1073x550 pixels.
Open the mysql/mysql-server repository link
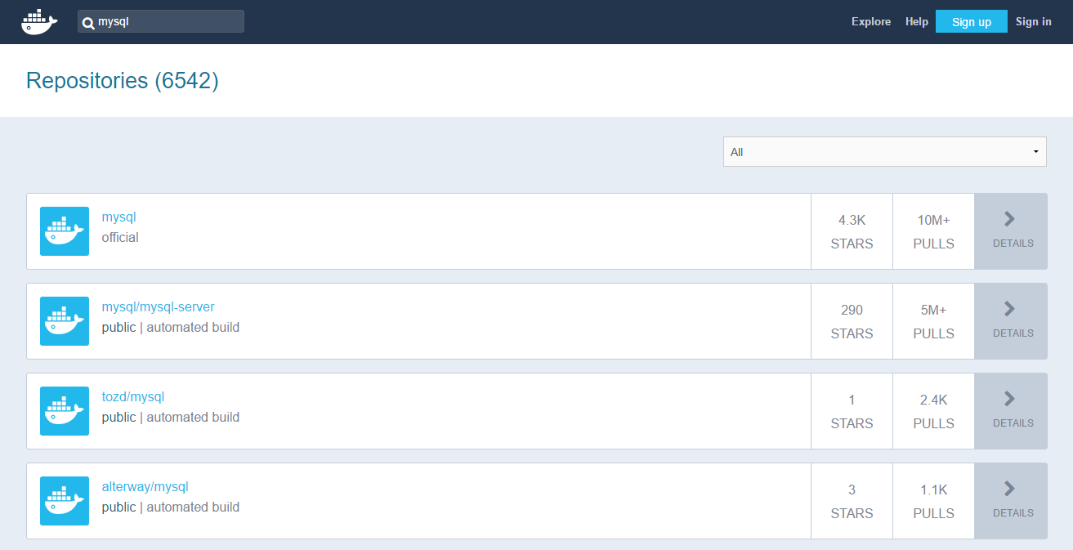coord(158,307)
